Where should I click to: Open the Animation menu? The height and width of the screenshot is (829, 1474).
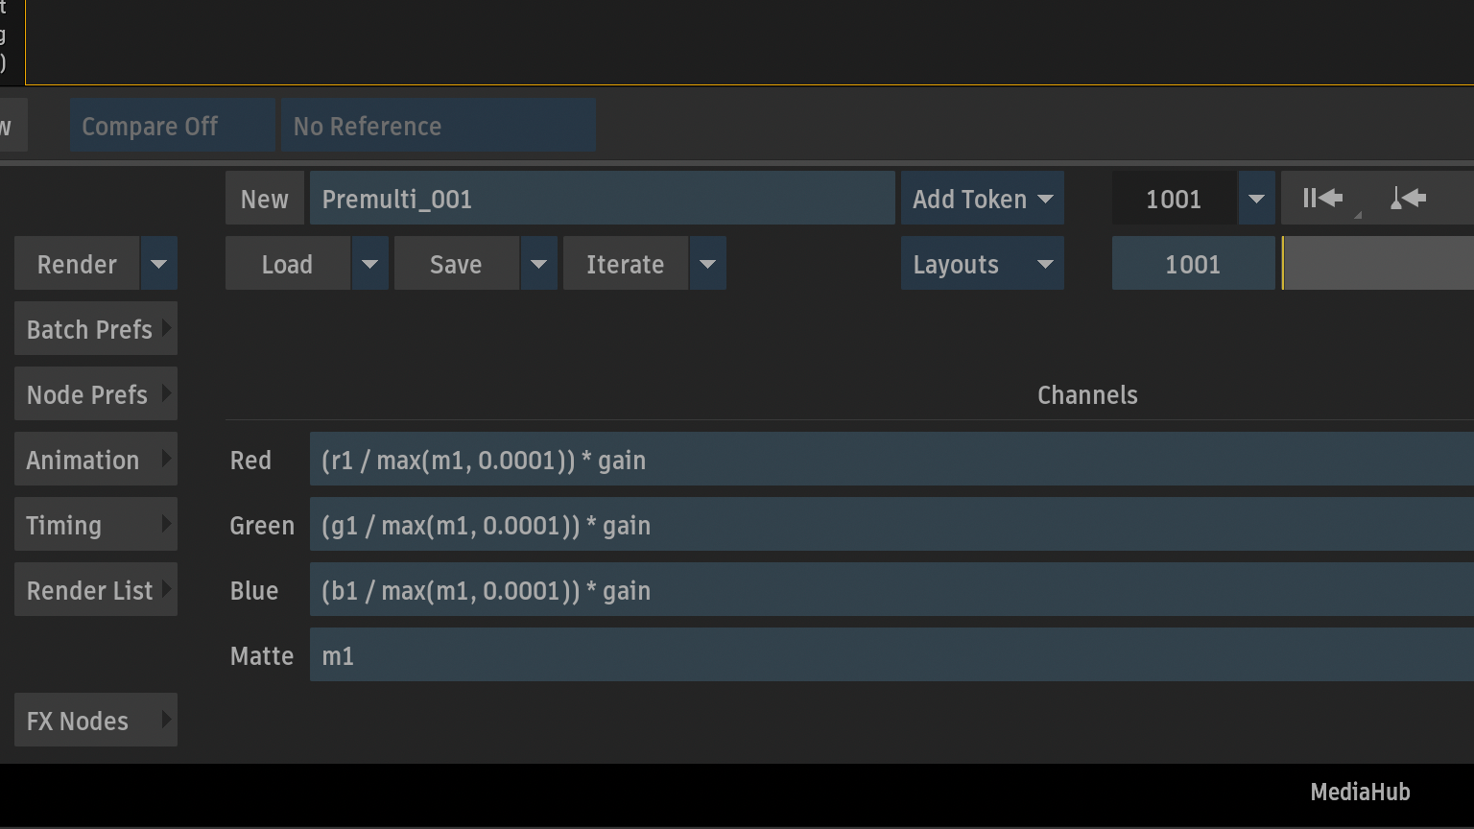96,460
